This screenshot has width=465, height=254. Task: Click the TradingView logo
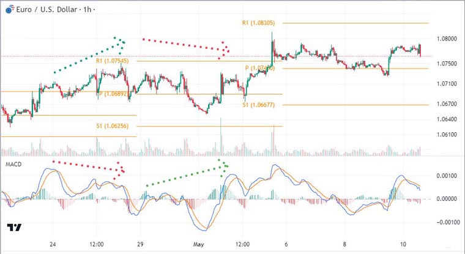[14, 228]
